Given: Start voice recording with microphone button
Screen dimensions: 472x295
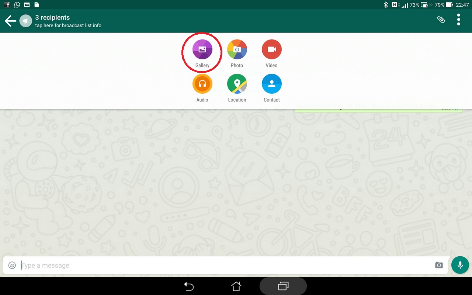Looking at the screenshot, I should [460, 265].
